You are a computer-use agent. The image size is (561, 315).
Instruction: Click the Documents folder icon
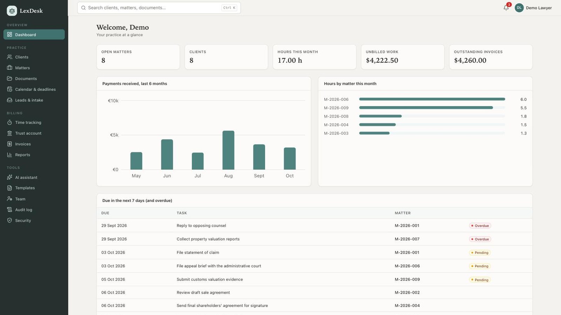pos(9,78)
